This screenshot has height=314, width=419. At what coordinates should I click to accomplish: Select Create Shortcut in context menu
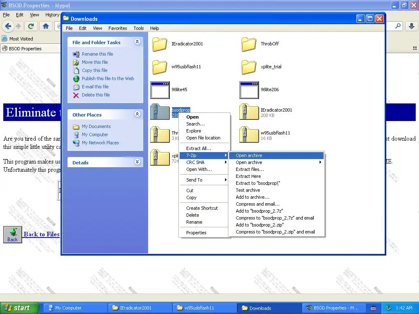coord(205,208)
